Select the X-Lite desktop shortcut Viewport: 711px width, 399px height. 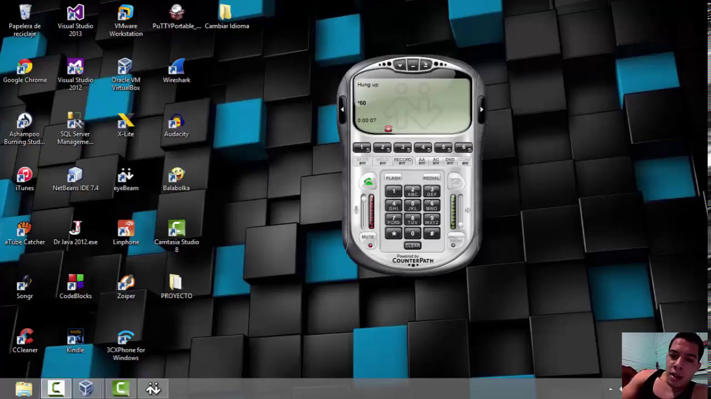click(x=126, y=125)
